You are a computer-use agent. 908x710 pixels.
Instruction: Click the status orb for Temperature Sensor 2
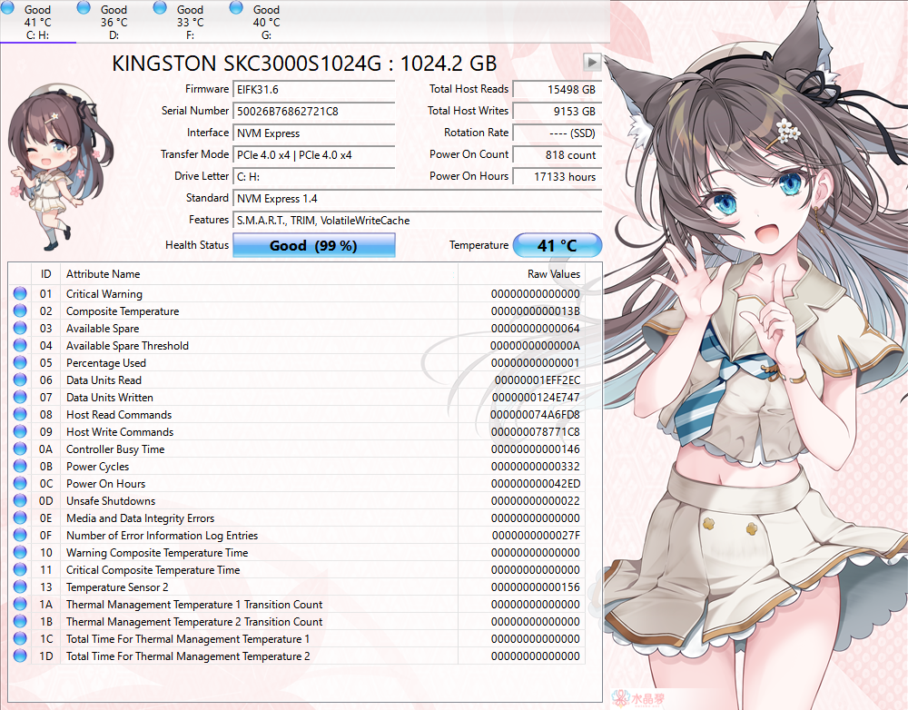tap(20, 587)
